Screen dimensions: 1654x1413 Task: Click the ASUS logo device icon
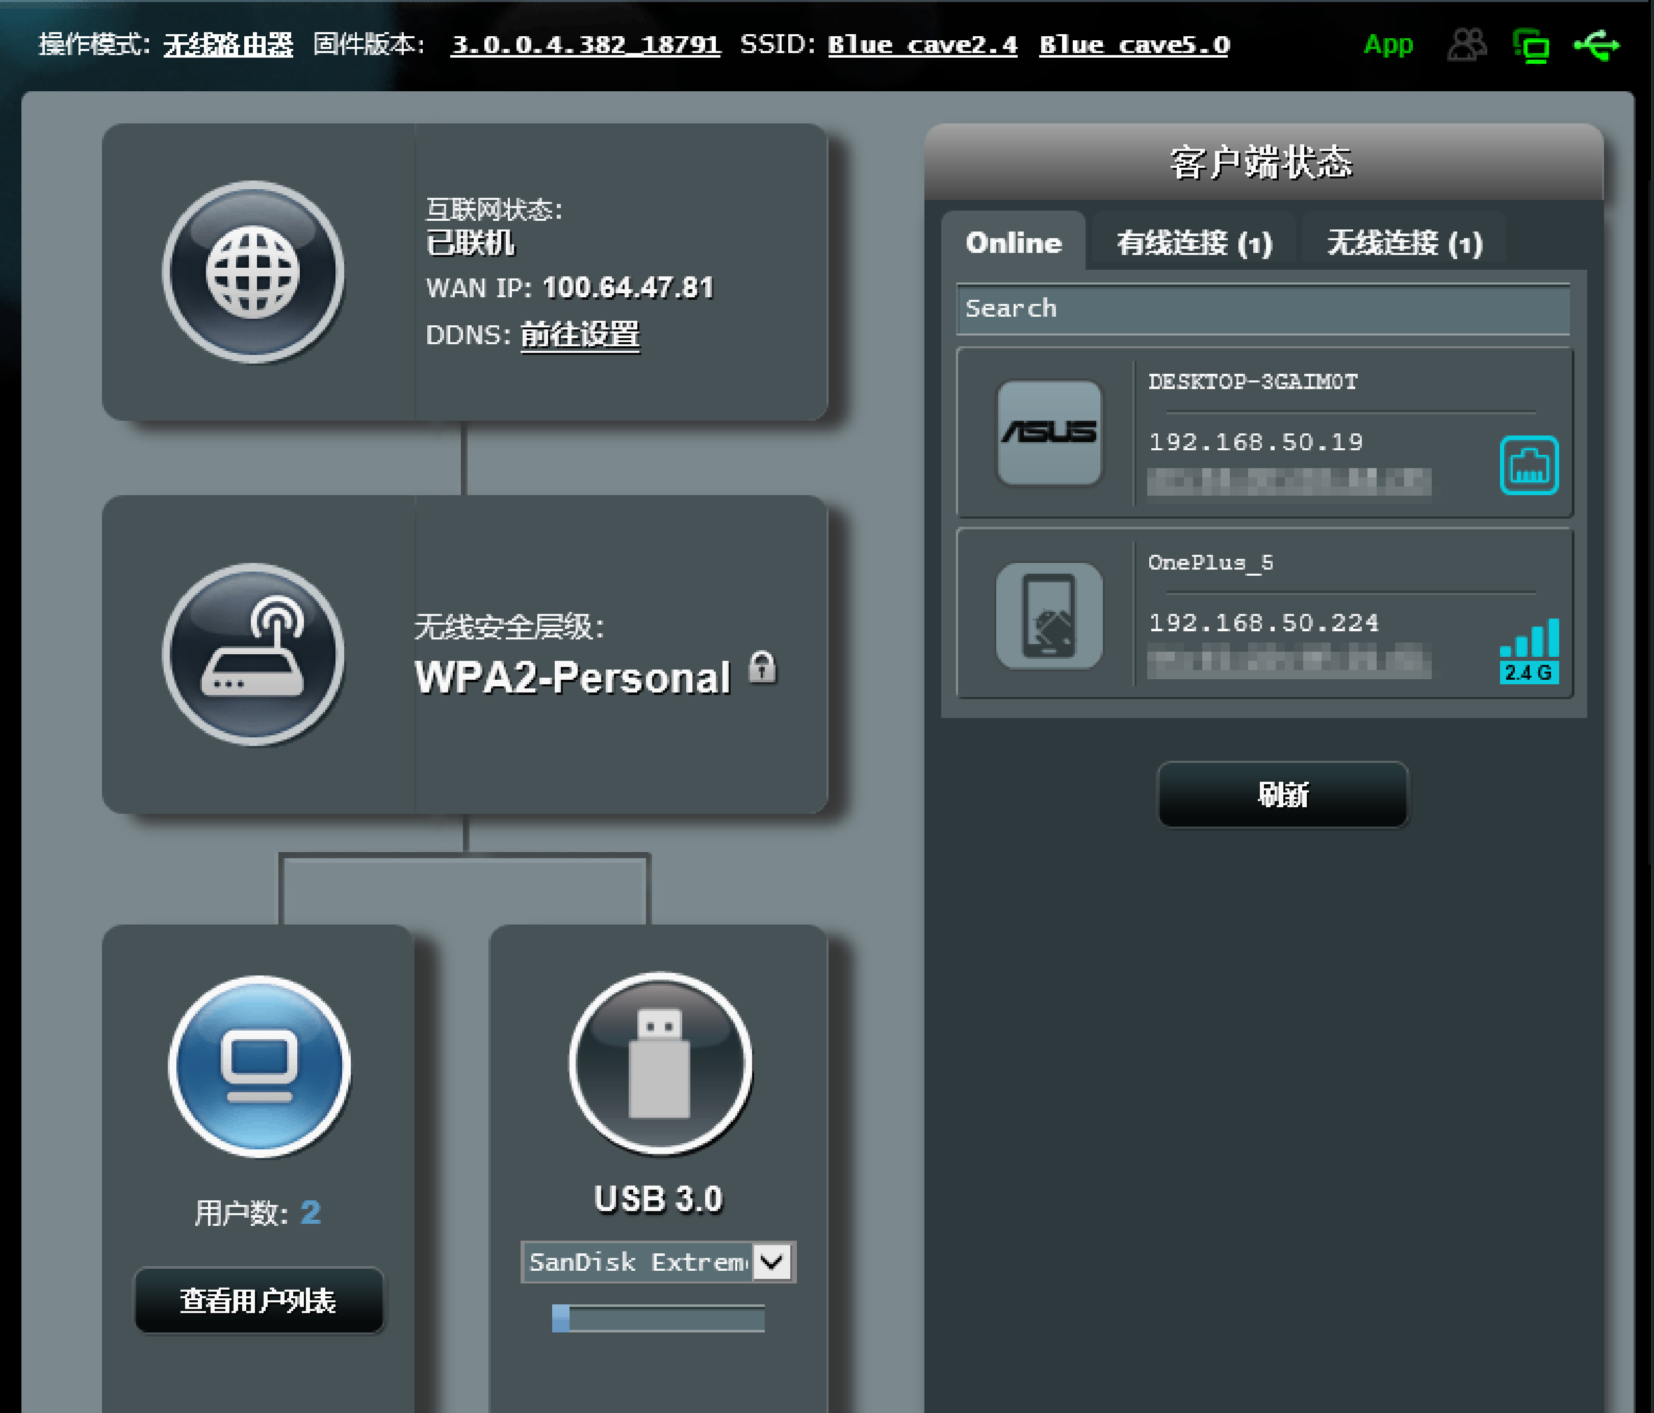coord(1049,433)
